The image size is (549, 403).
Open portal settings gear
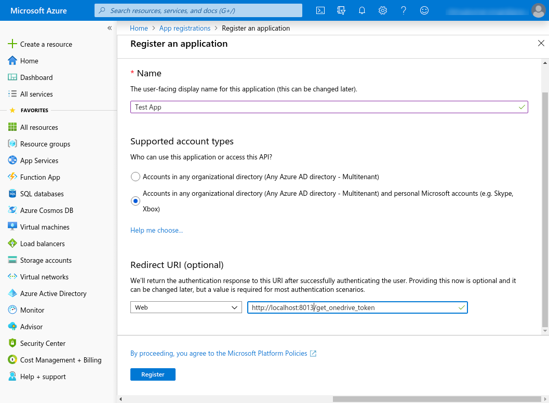pos(383,10)
